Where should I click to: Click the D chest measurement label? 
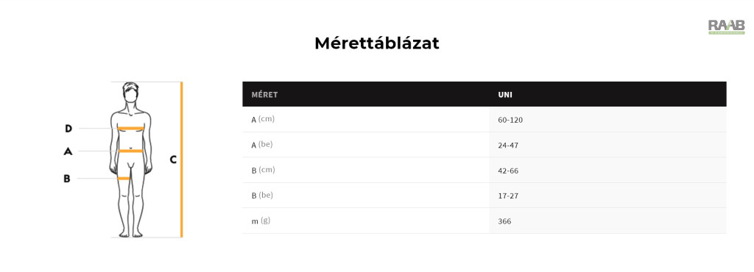pyautogui.click(x=68, y=128)
